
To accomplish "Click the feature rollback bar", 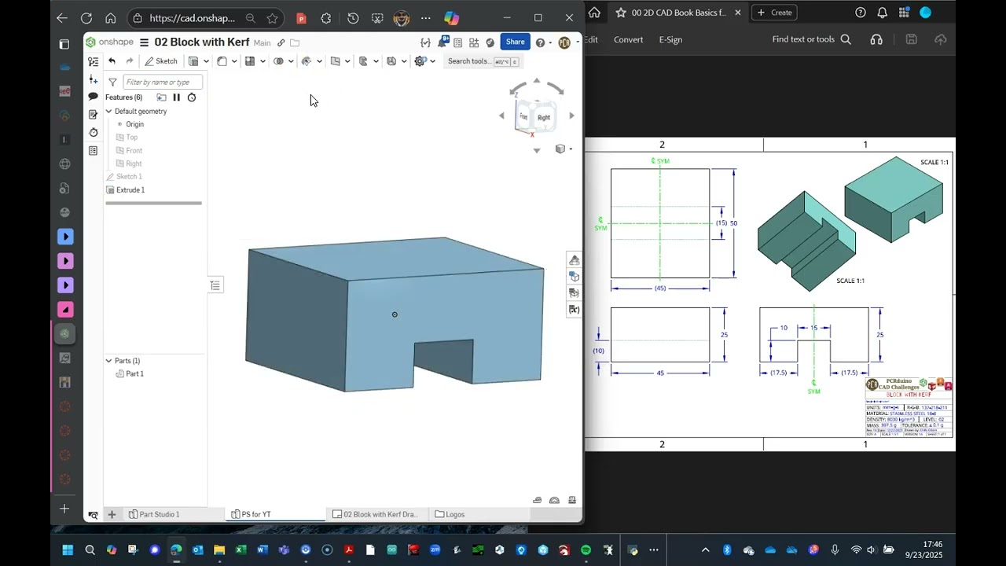I will pos(153,203).
